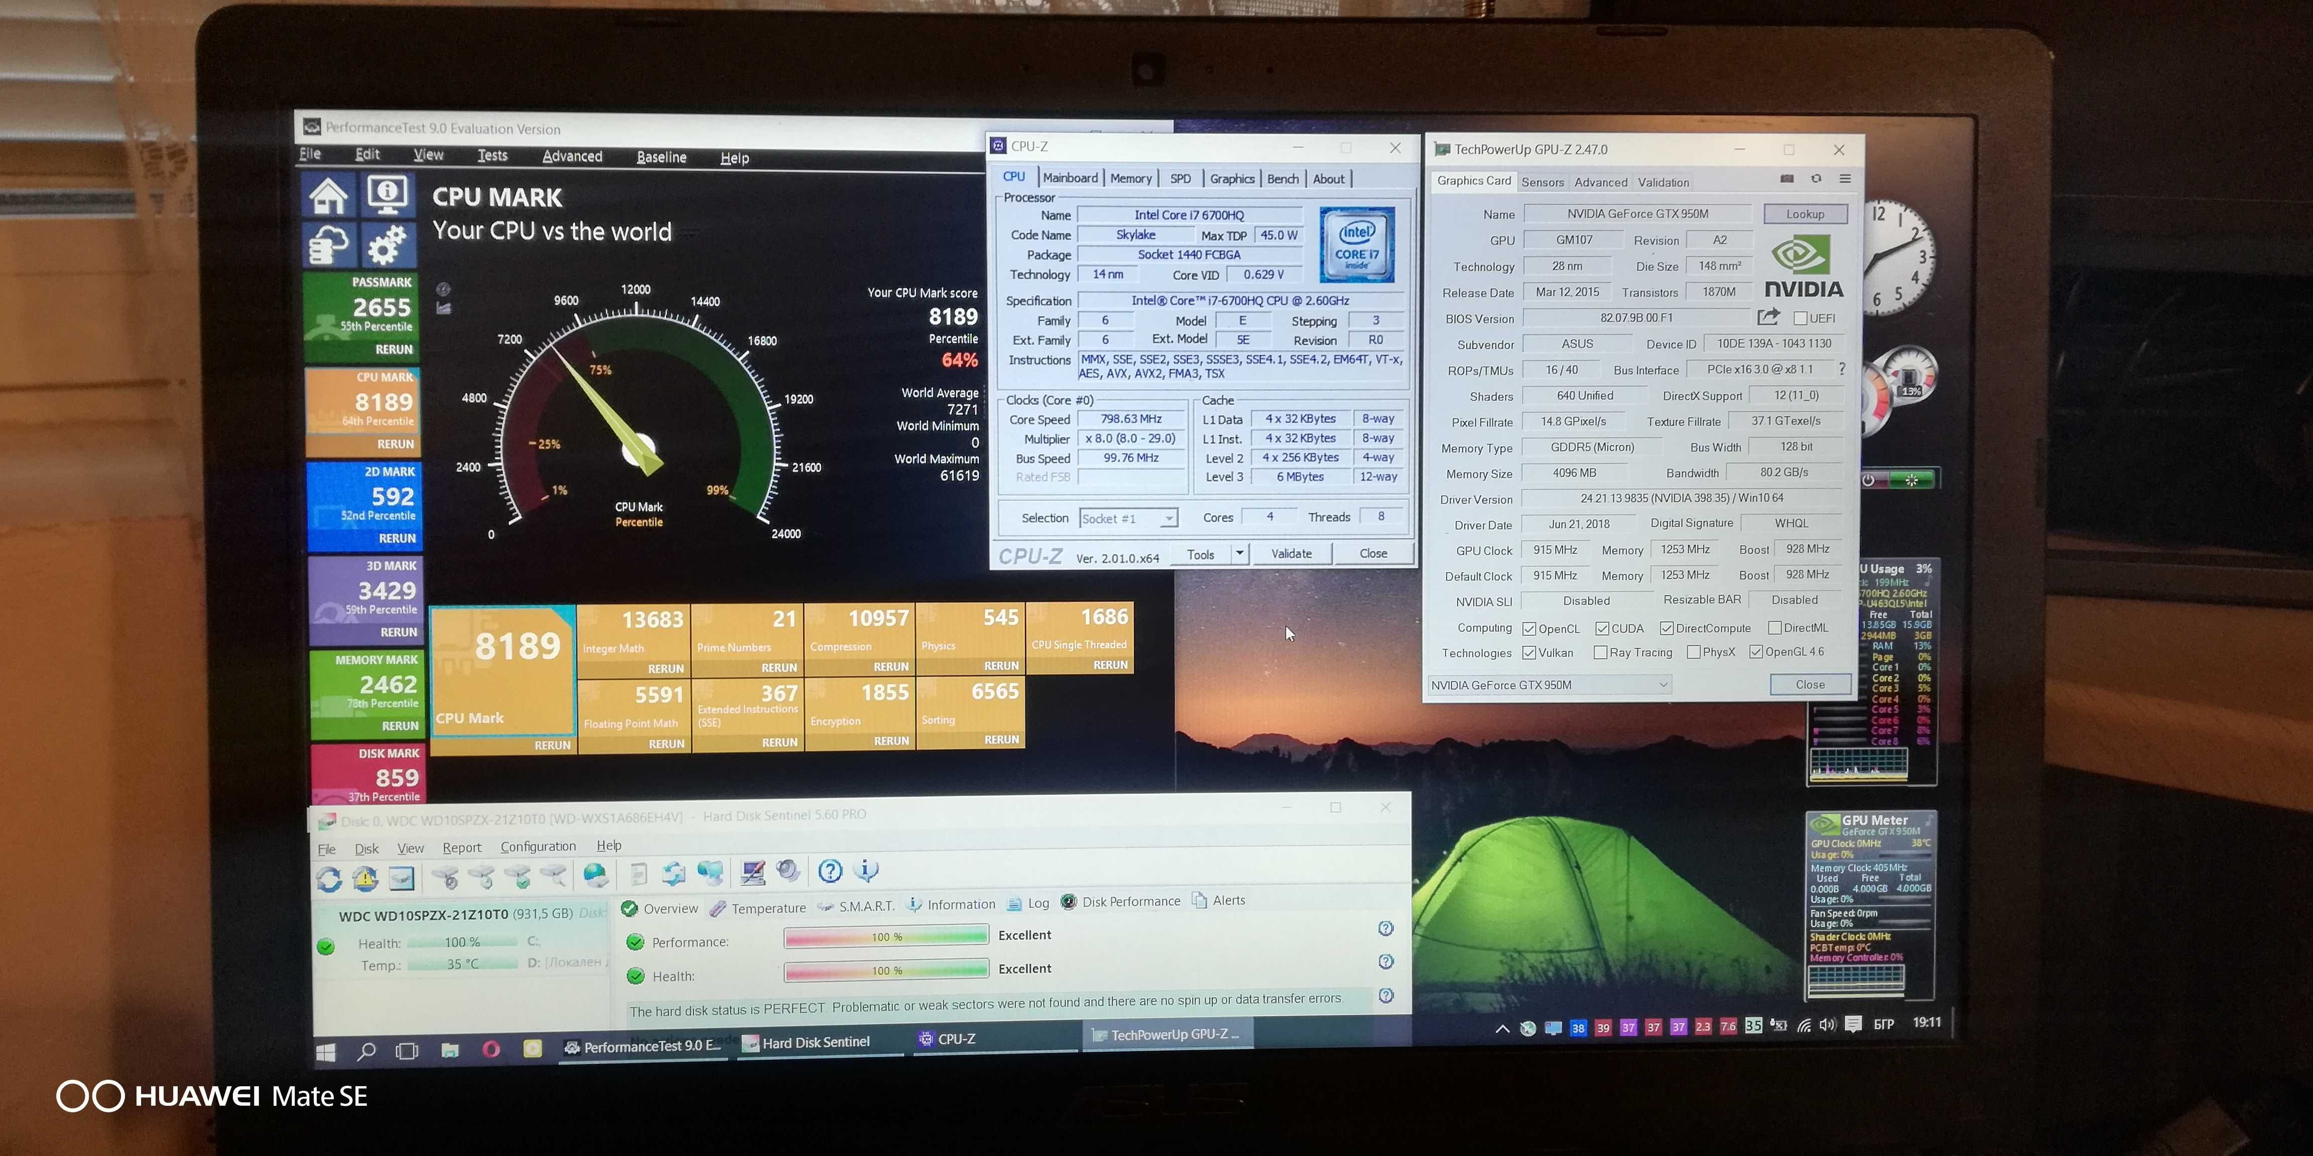
Task: Open PerformanceTest preferences gears icon
Action: (x=387, y=245)
